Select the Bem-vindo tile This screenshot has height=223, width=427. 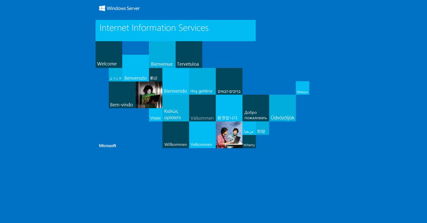pyautogui.click(x=122, y=95)
